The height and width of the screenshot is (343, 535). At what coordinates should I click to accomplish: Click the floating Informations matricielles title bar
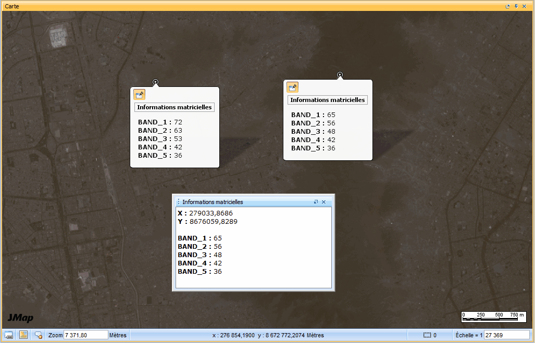pos(245,202)
